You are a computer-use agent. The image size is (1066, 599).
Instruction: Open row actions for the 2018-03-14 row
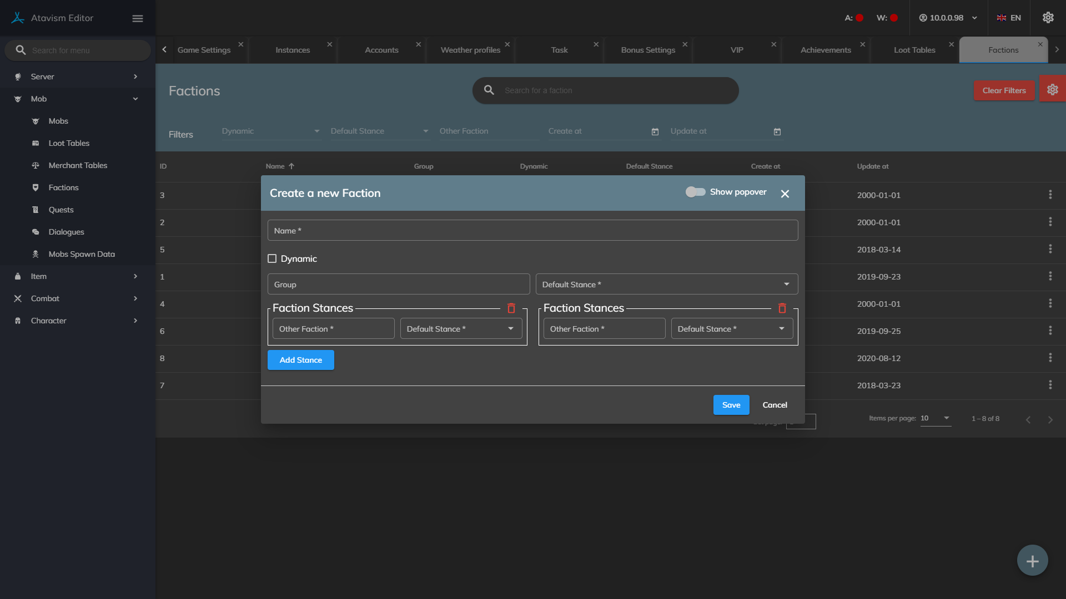(1050, 249)
